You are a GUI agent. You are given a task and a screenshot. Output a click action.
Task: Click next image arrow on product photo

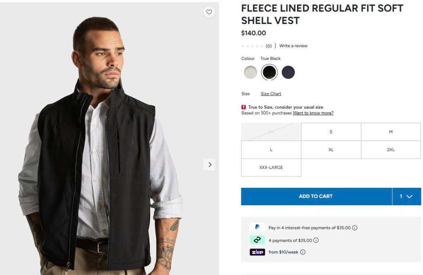[209, 164]
